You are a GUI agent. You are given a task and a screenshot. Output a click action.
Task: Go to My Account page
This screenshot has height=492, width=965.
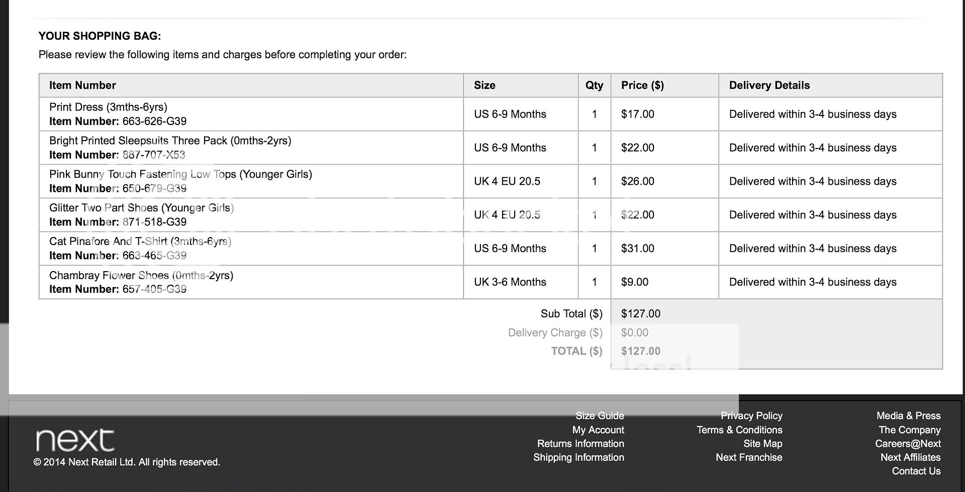[x=598, y=430]
